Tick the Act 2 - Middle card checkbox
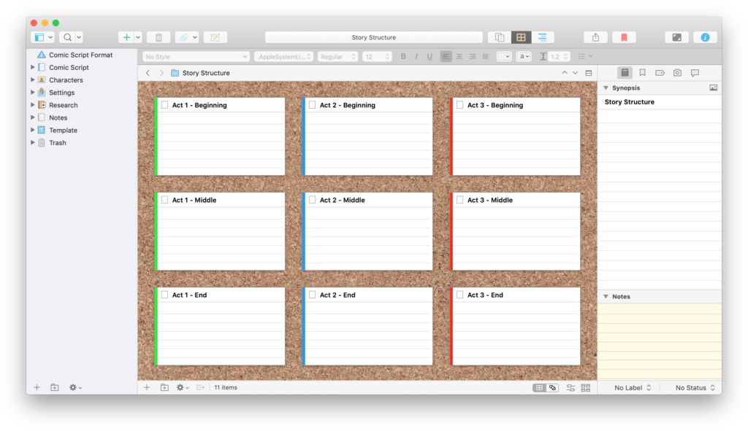Viewport: 748px width, 431px height. point(312,200)
